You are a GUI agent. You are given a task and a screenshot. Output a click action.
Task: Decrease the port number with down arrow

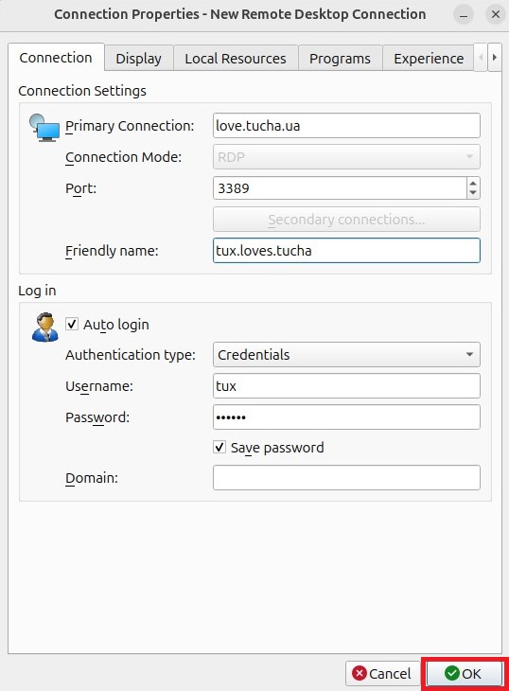tap(473, 193)
